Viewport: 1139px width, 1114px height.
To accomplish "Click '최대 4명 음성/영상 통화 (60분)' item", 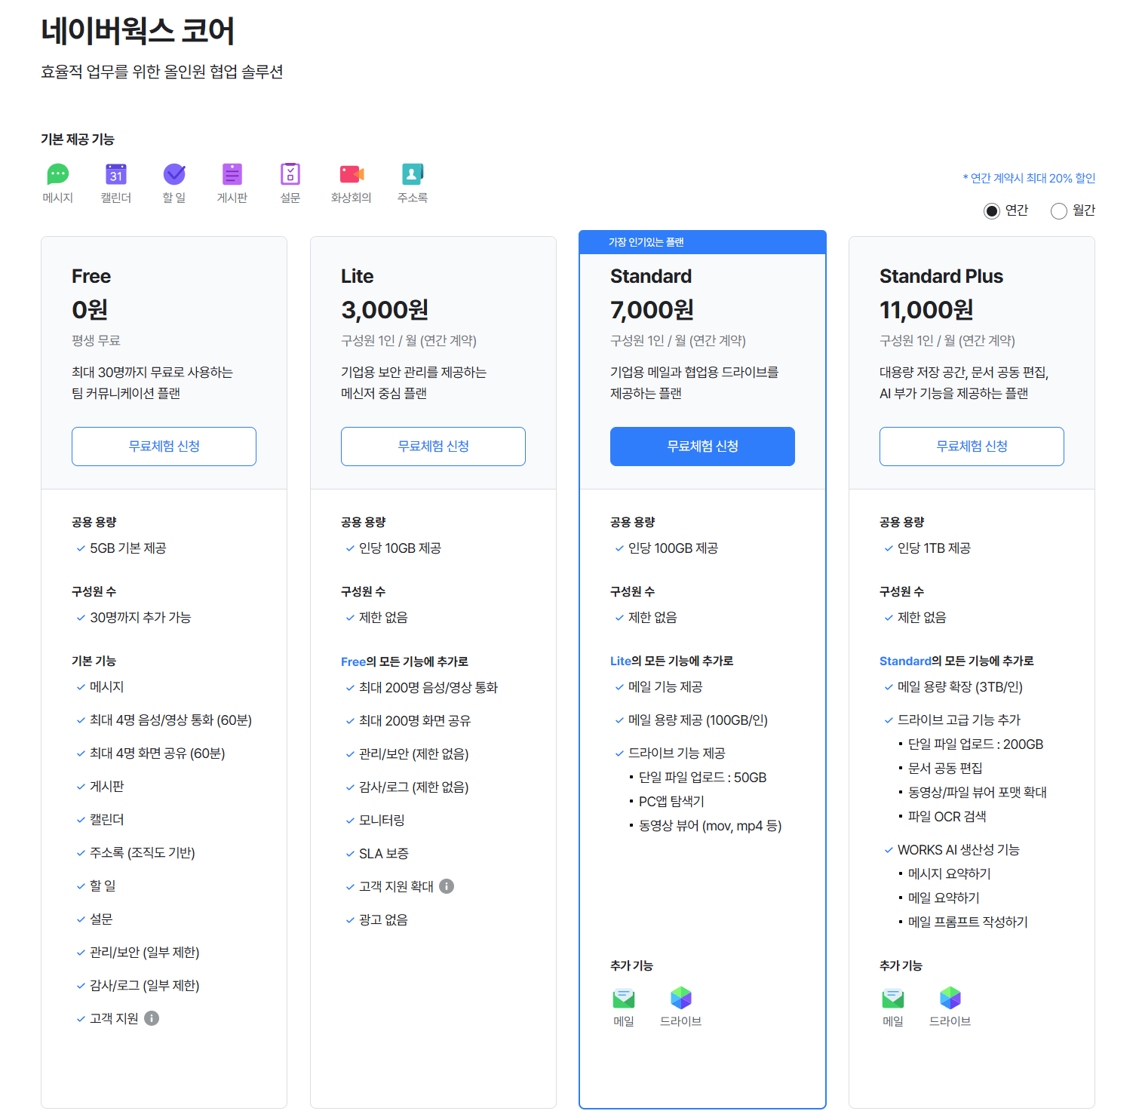I will tap(171, 720).
